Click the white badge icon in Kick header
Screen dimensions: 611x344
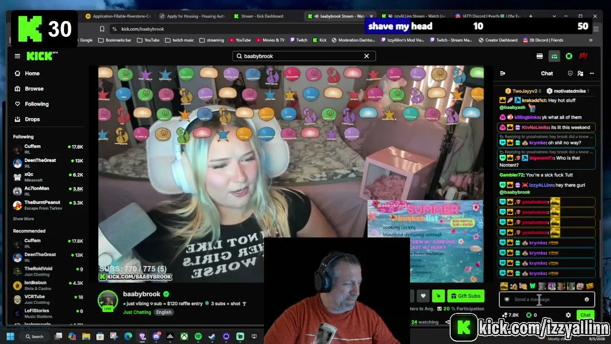(540, 56)
